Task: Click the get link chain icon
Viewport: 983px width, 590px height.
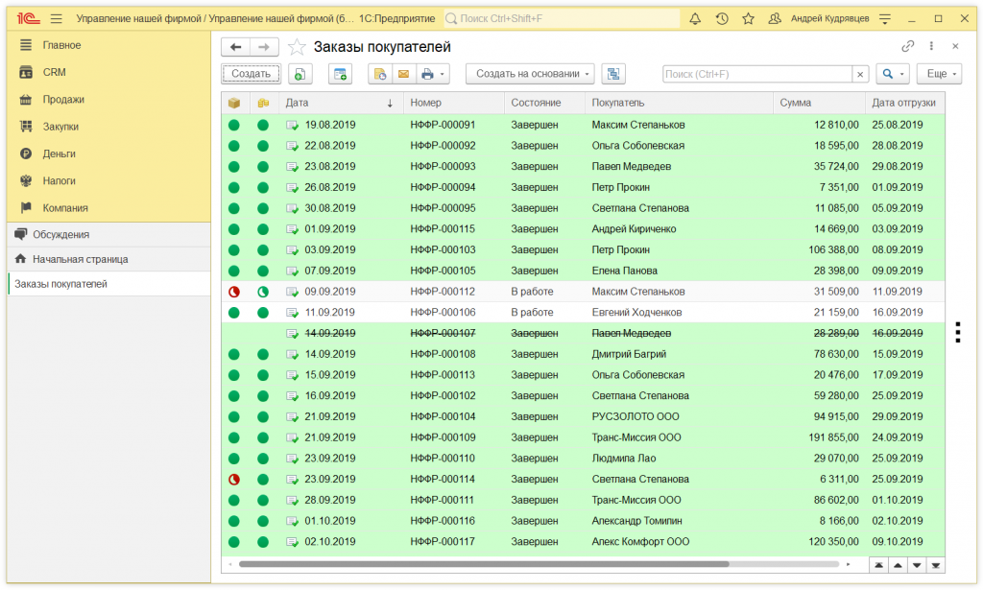Action: 907,46
